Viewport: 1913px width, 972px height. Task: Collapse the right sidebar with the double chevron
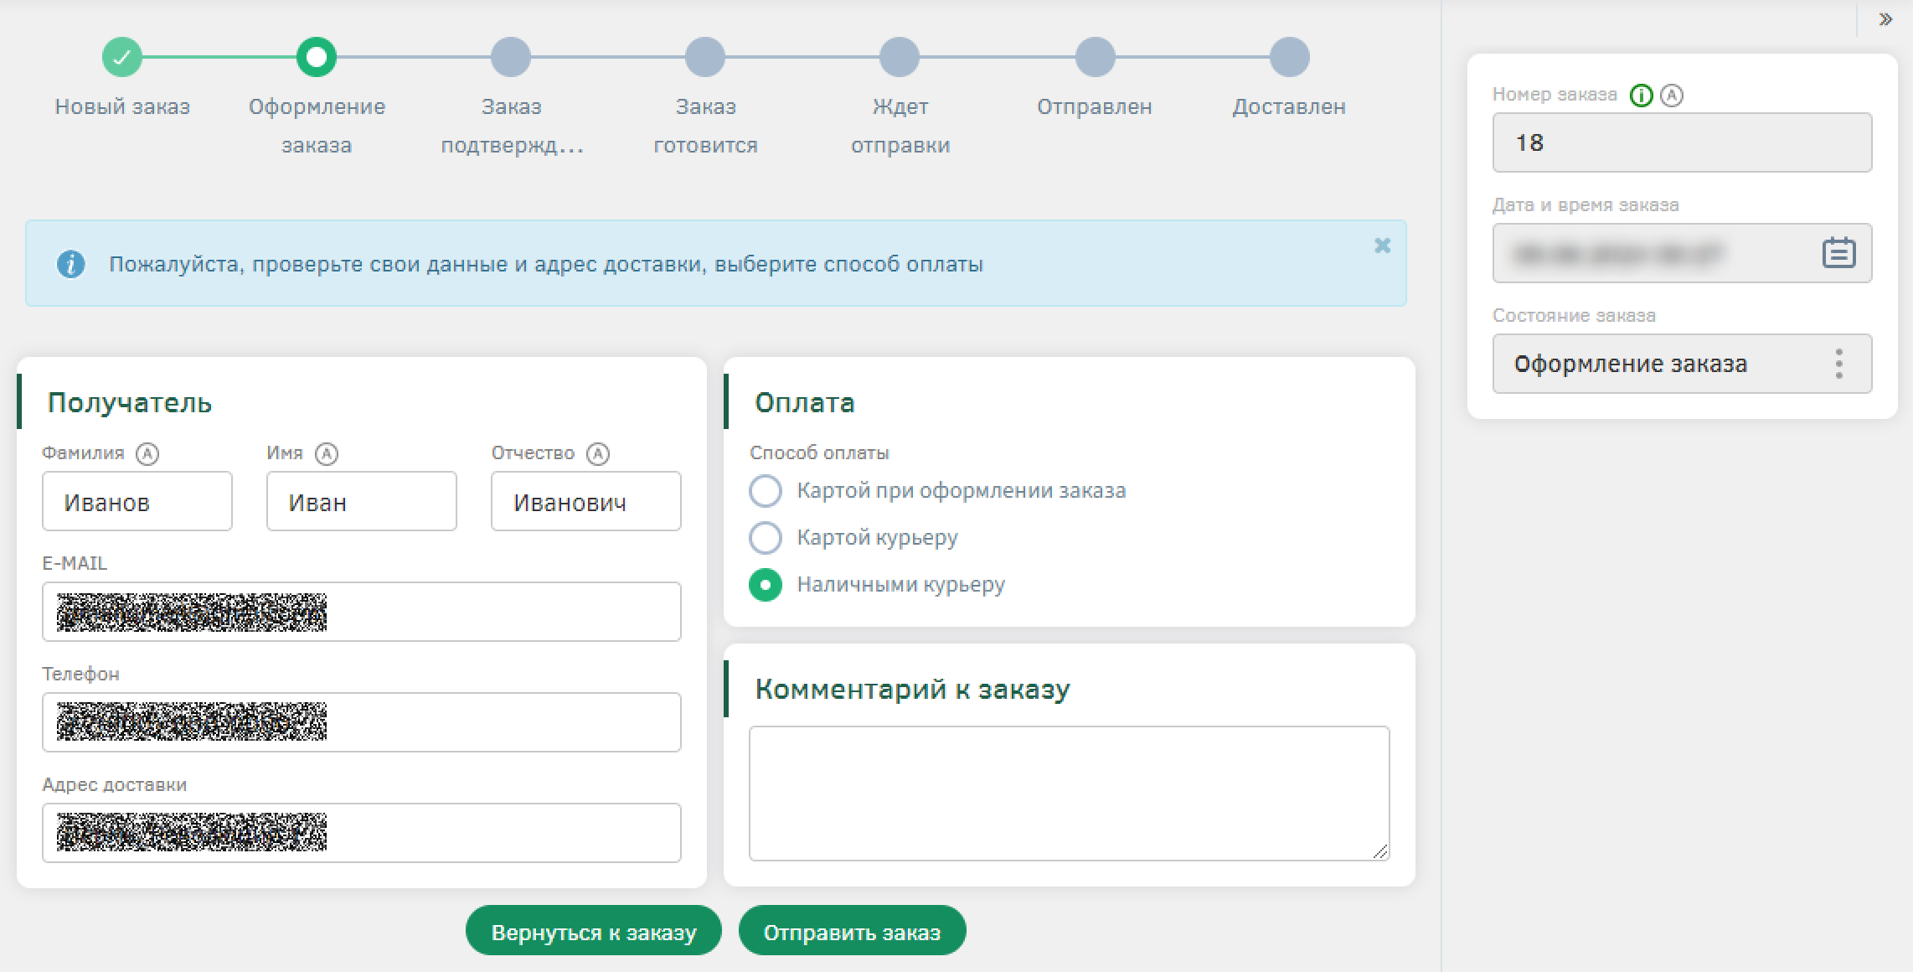(1885, 19)
